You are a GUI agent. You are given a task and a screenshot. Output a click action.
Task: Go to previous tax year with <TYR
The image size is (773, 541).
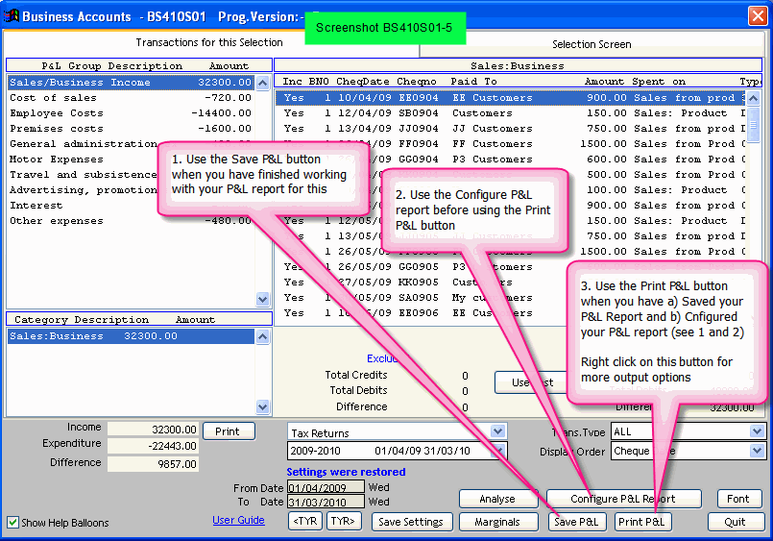[305, 522]
